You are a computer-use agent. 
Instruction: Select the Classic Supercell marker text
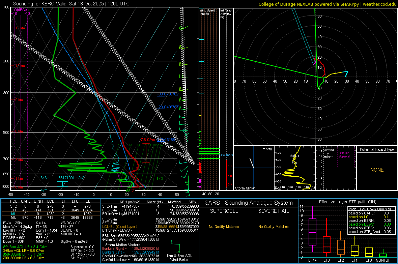pos(345,155)
